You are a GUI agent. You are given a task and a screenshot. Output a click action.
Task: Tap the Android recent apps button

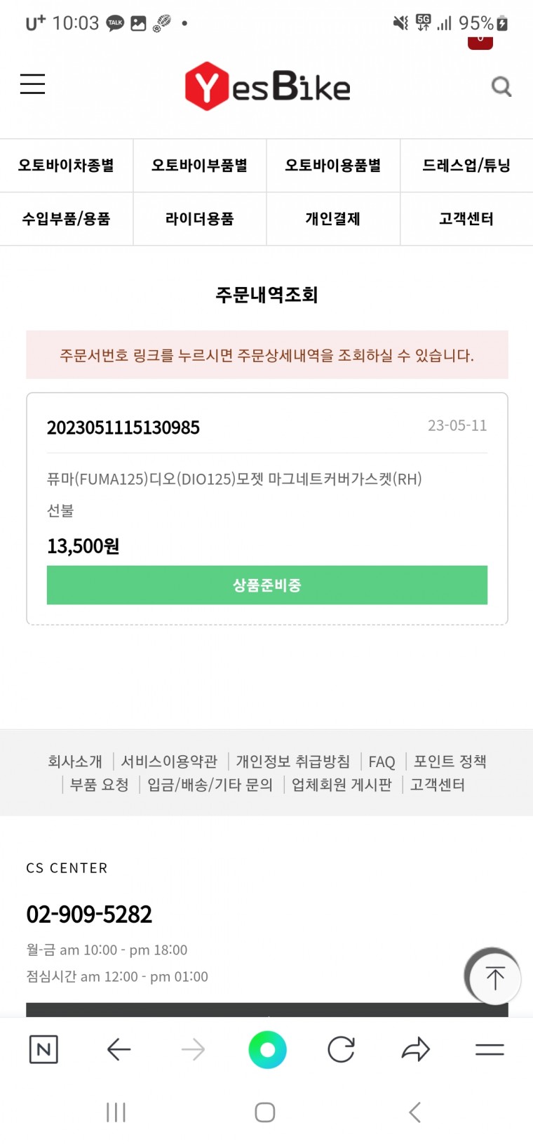116,1112
